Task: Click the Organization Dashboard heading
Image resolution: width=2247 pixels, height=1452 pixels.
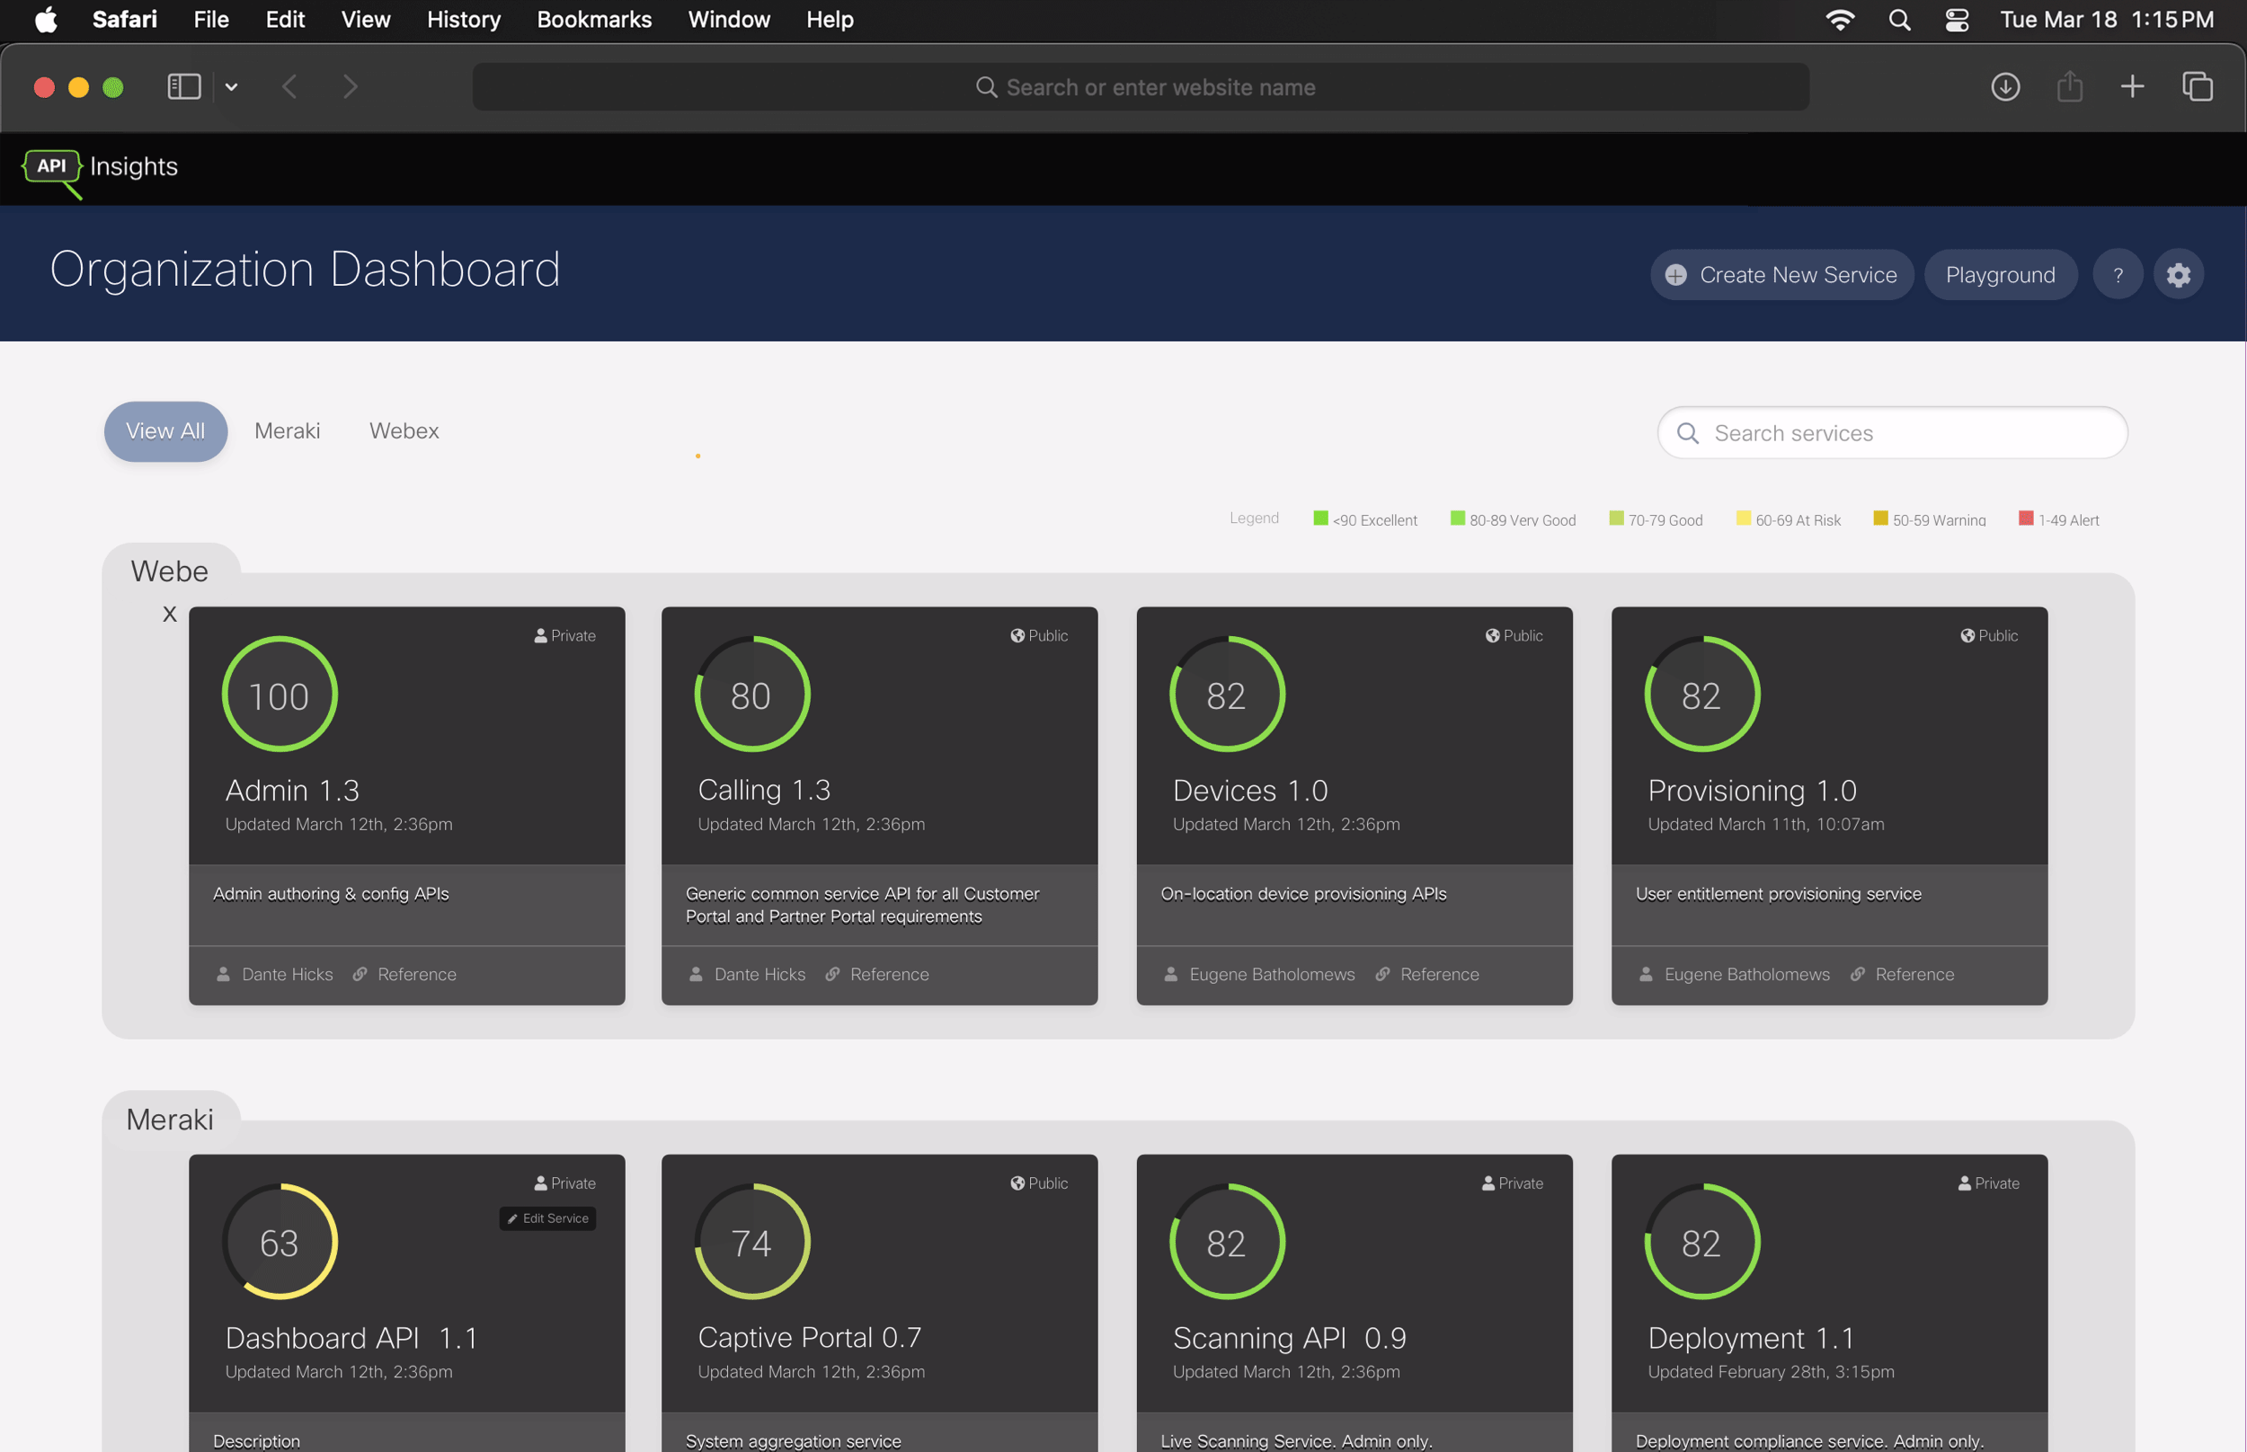Action: (x=305, y=270)
